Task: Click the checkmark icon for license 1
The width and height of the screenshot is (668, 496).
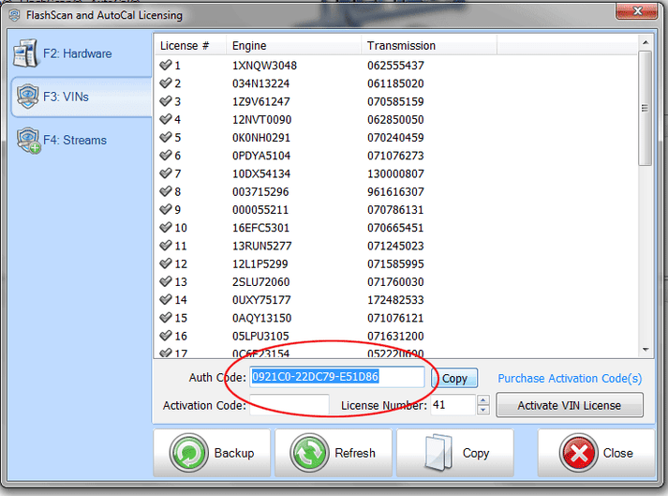Action: click(166, 66)
